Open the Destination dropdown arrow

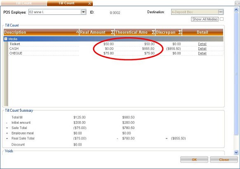pos(221,12)
